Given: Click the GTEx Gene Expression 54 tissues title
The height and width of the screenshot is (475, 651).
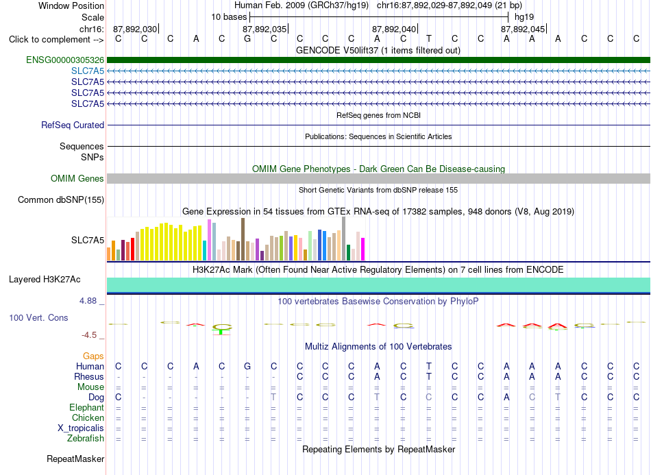Looking at the screenshot, I should pos(378,211).
